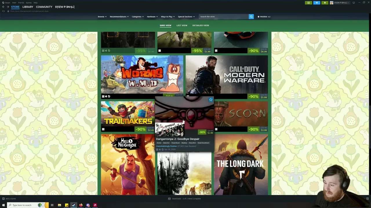Open the account avatar at top right
The width and height of the screenshot is (371, 208).
coord(332,3)
